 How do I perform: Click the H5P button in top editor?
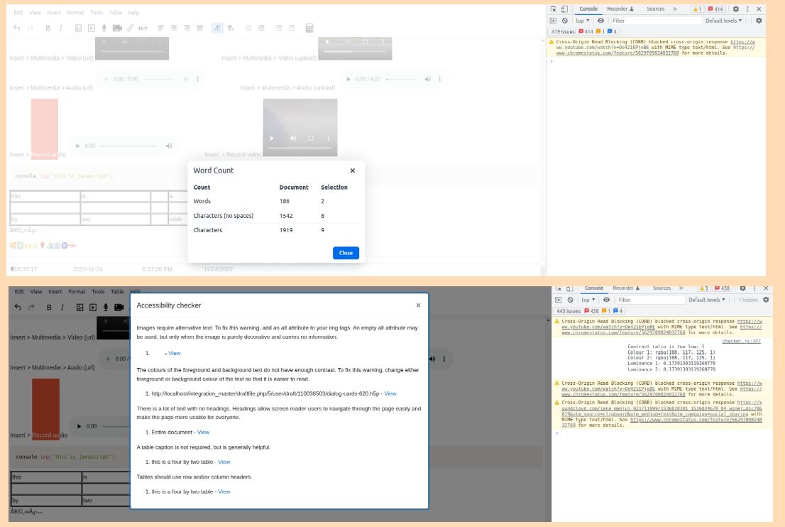point(143,28)
